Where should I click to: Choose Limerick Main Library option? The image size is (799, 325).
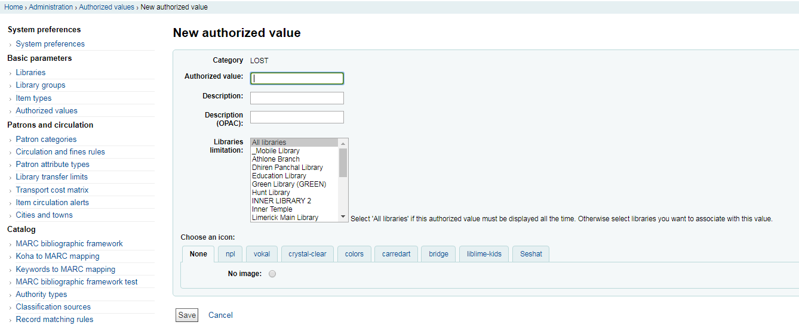click(294, 218)
